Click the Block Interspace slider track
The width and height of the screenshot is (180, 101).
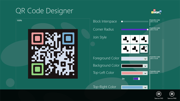(135, 22)
